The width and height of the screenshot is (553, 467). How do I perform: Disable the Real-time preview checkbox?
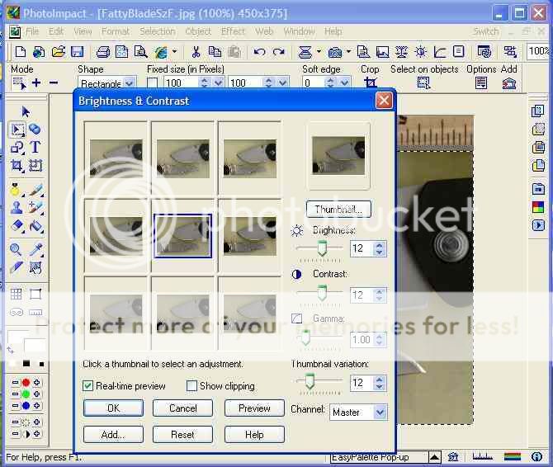(88, 385)
